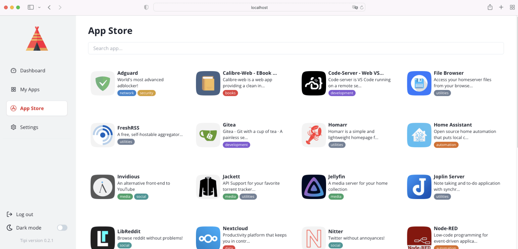Viewport: 518px width, 249px height.
Task: Open the File Browser floppy disk icon
Action: pyautogui.click(x=419, y=83)
